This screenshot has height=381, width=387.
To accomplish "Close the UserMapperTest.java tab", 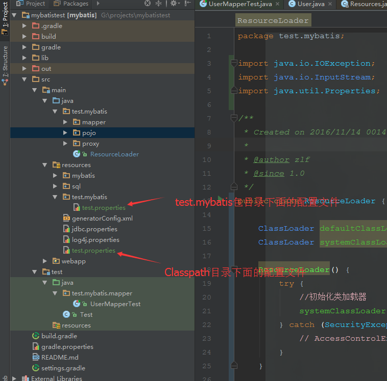I will 277,4.
